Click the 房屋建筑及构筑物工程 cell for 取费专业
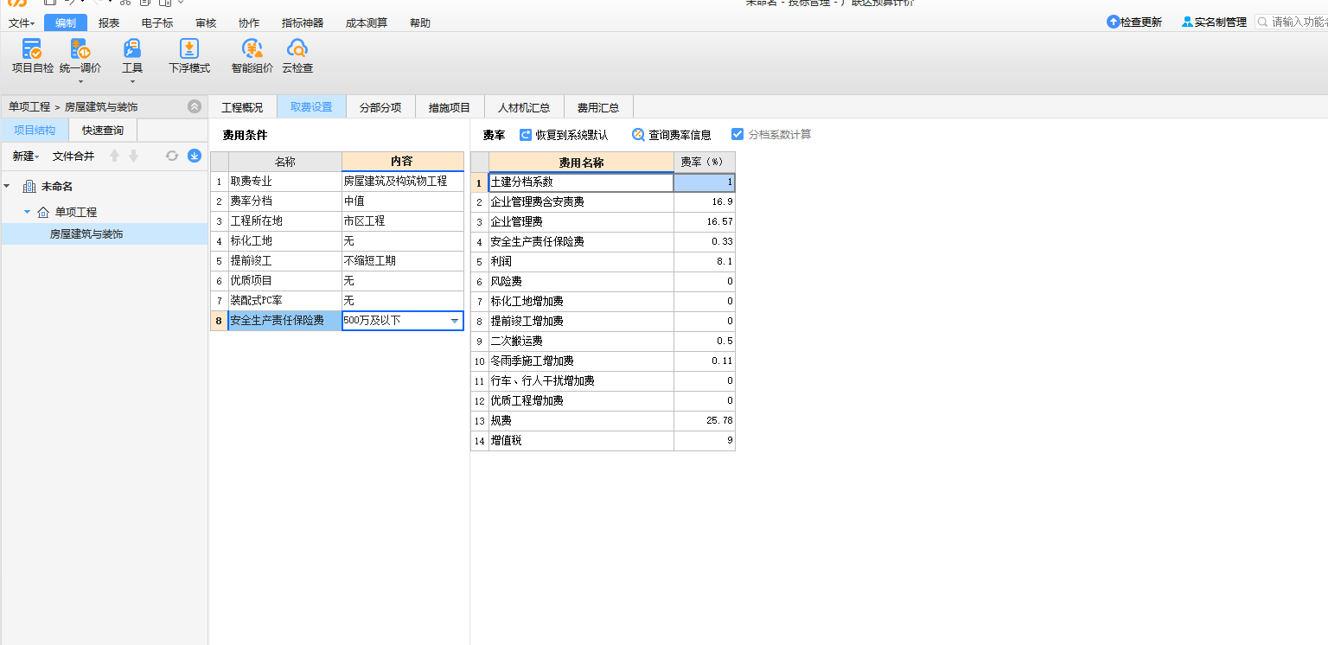Viewport: 1328px width, 645px height. pyautogui.click(x=403, y=182)
